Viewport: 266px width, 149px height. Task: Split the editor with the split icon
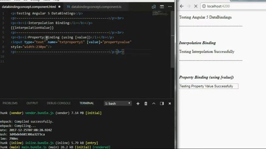tap(162, 7)
